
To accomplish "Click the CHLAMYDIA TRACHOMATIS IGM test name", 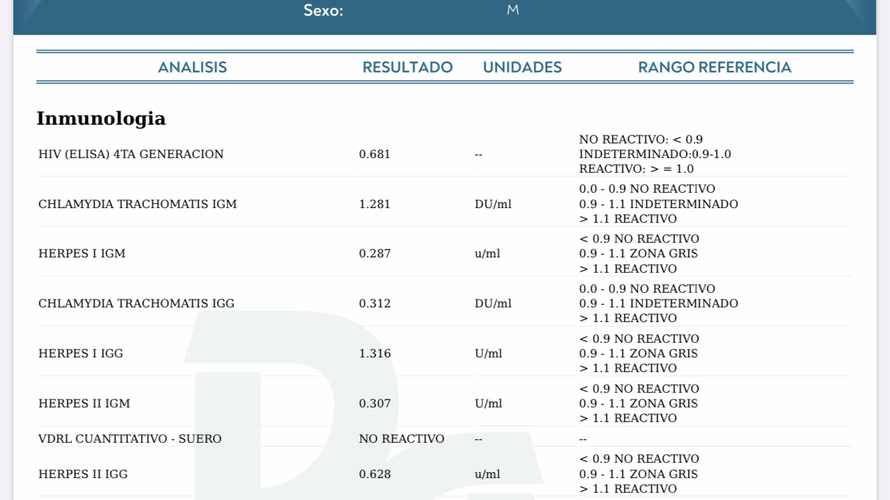I will click(137, 204).
